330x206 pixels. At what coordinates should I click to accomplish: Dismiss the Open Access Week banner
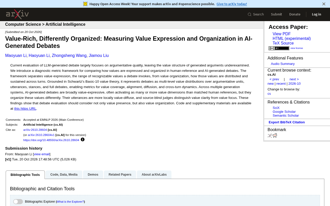pyautogui.click(x=324, y=4)
